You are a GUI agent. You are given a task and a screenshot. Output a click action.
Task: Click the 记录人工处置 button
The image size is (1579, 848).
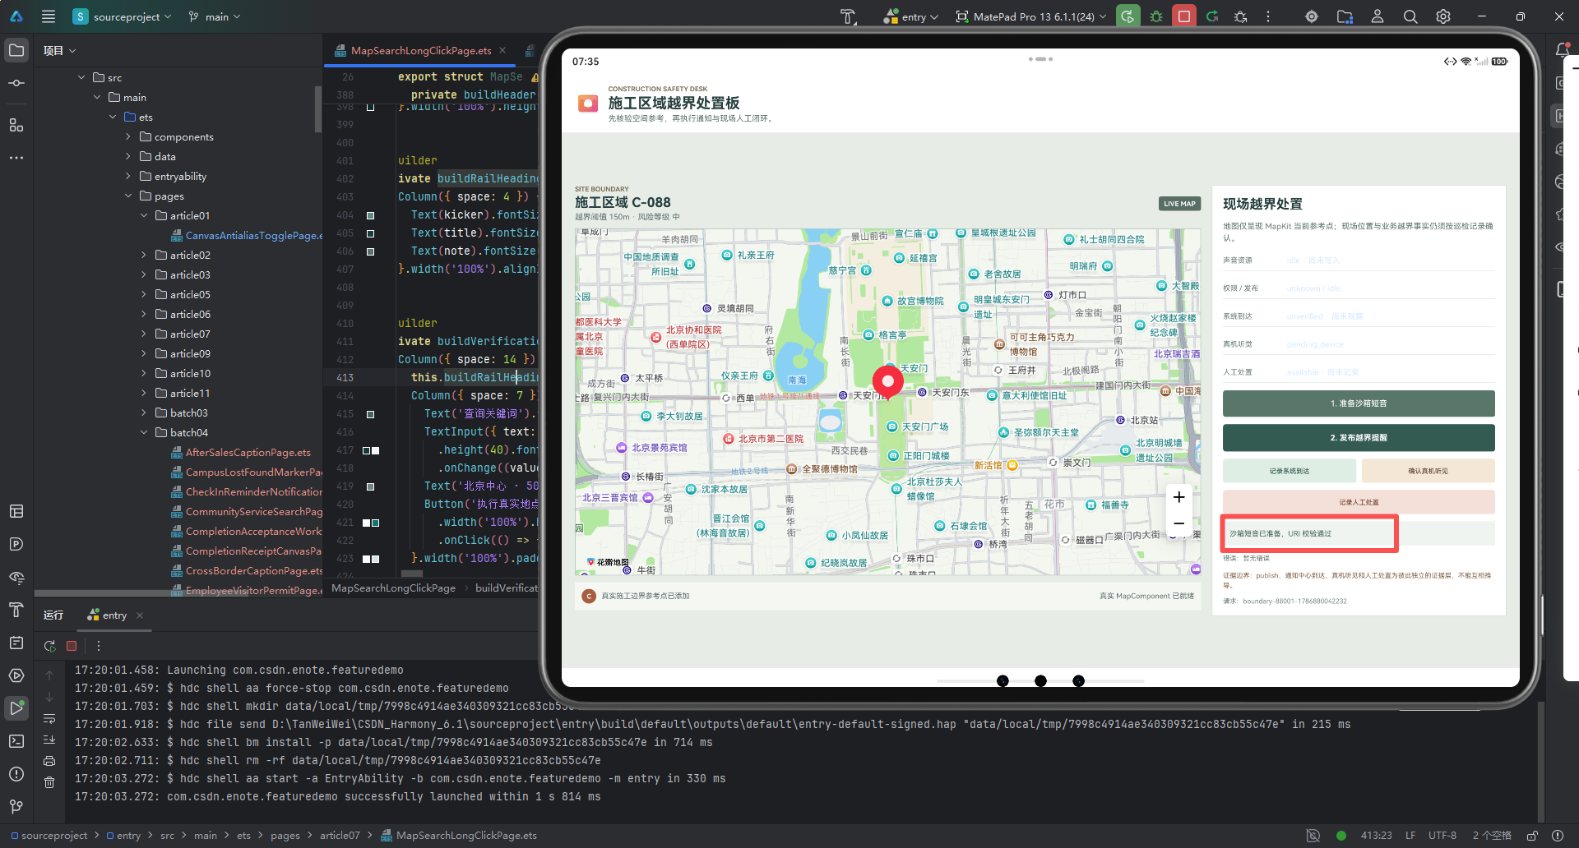pyautogui.click(x=1359, y=502)
